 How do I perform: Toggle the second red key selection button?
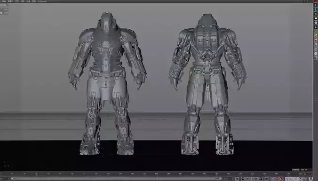(281, 179)
